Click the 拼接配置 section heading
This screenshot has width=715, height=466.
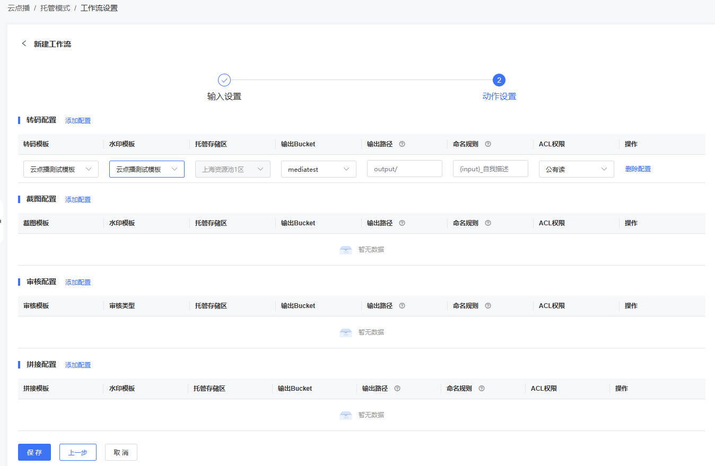(x=41, y=365)
